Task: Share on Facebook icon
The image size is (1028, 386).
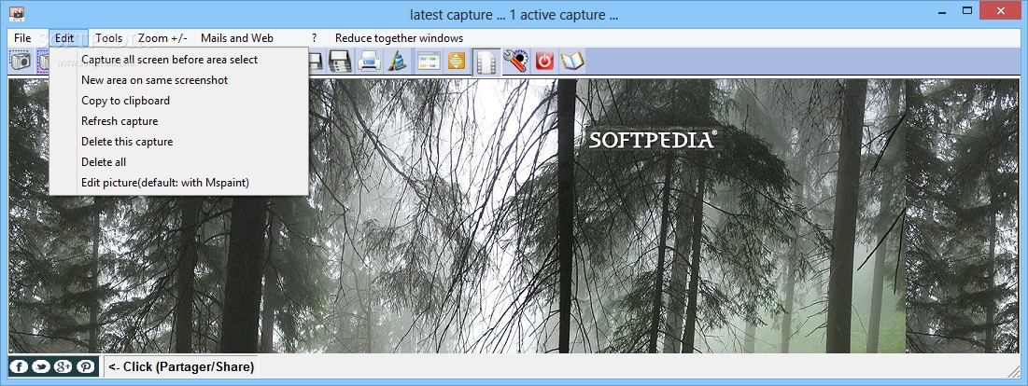Action: pos(19,366)
